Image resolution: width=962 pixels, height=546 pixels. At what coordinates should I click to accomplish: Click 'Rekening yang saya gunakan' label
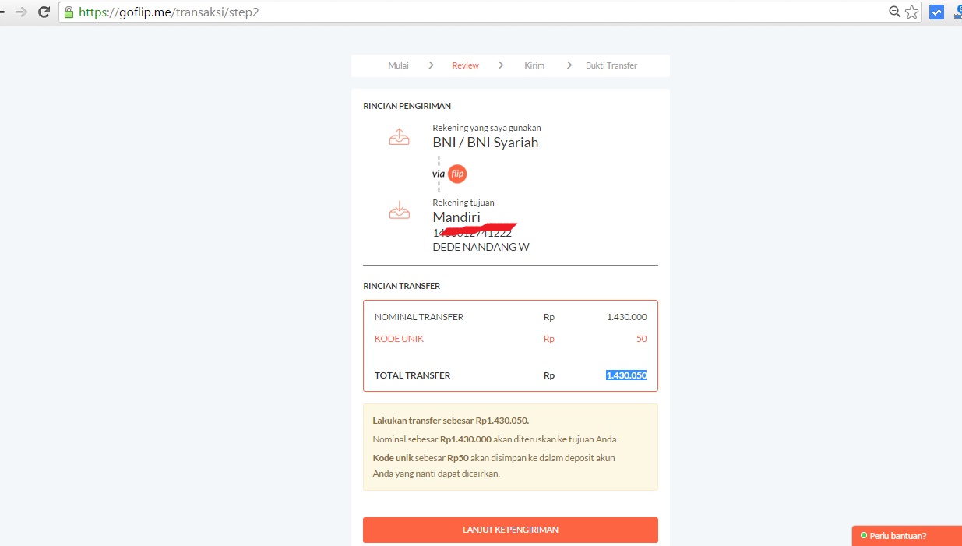[487, 128]
